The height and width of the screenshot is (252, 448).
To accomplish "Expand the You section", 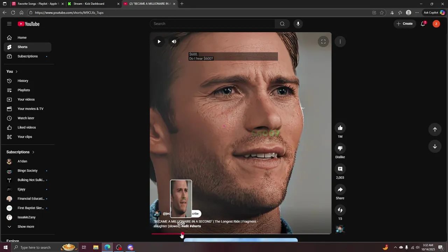I will pos(12,72).
